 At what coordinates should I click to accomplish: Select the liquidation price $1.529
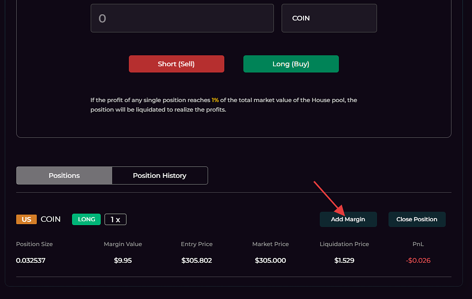[x=344, y=260]
